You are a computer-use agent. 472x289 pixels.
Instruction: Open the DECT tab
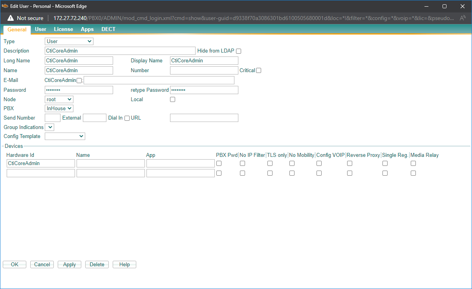pos(108,29)
